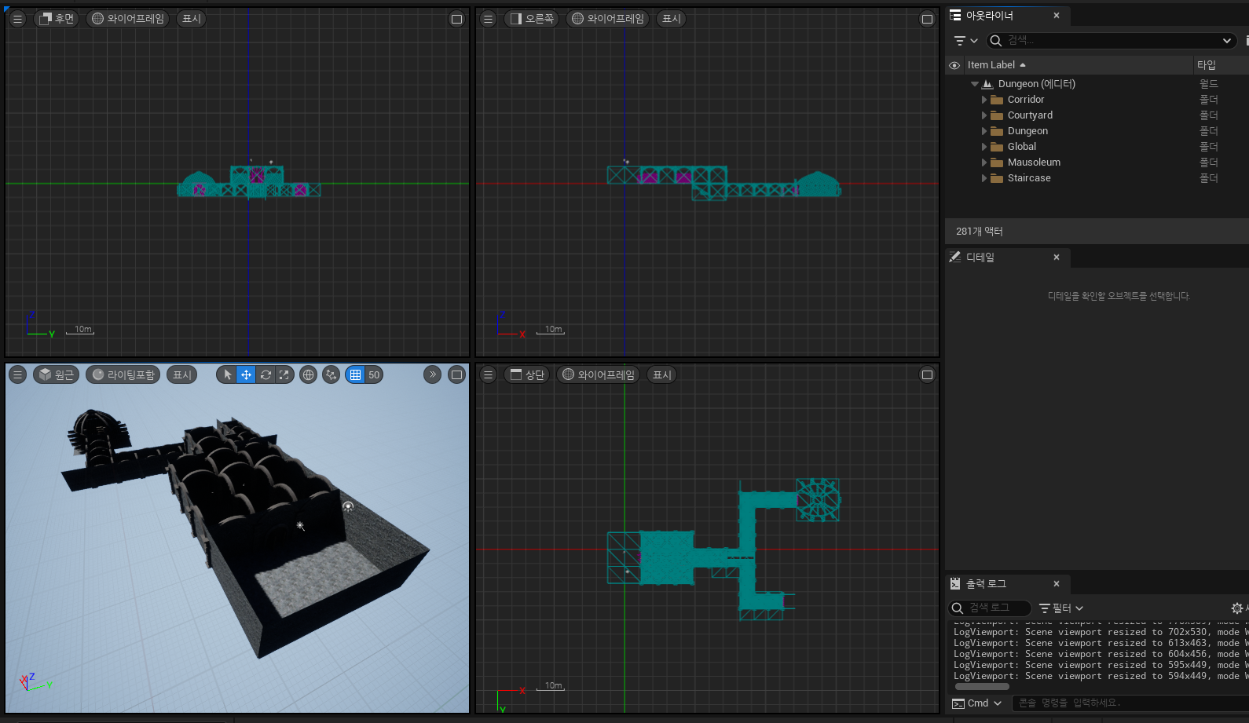Close the Outliner tab
Image resolution: width=1249 pixels, height=723 pixels.
[1057, 16]
